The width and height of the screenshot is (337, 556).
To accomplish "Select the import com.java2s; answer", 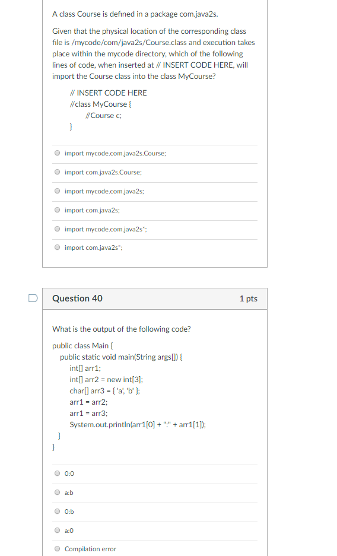I will coord(58,210).
